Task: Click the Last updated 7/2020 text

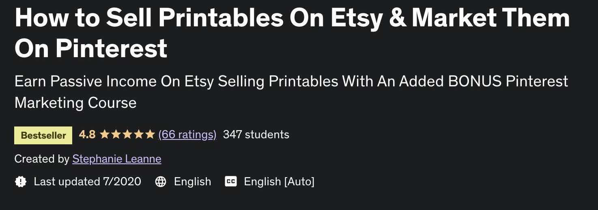Action: click(87, 182)
